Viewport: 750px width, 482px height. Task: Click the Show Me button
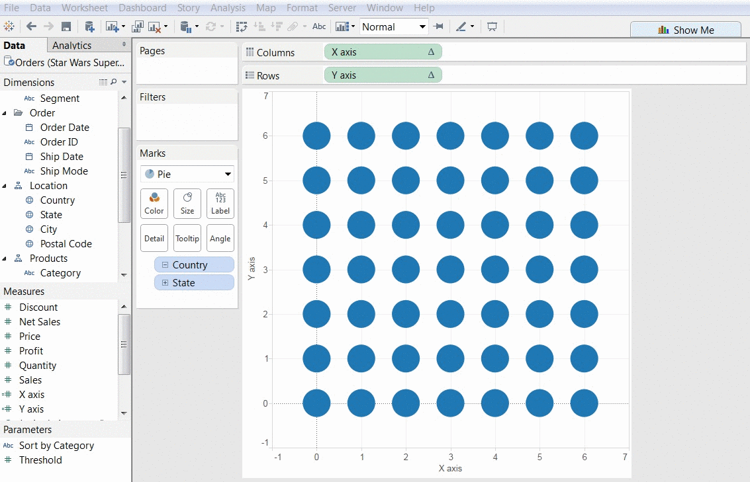(x=686, y=29)
